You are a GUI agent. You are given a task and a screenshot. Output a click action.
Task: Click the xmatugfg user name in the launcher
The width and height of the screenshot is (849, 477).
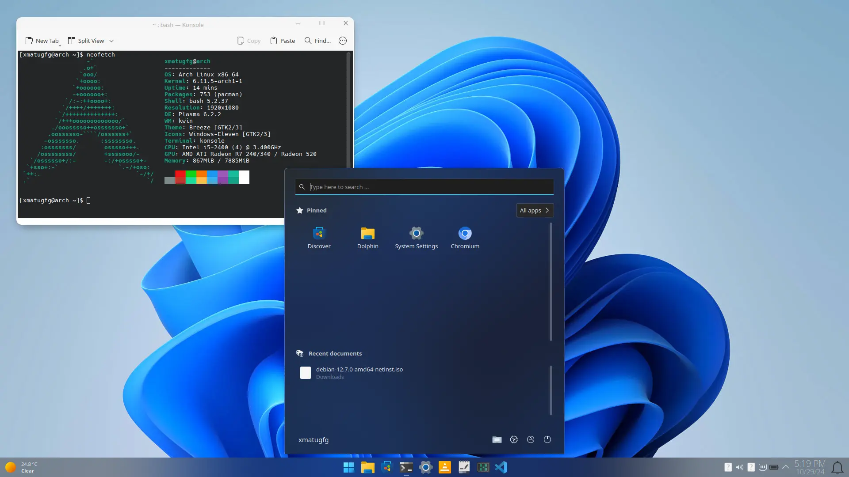pos(314,440)
